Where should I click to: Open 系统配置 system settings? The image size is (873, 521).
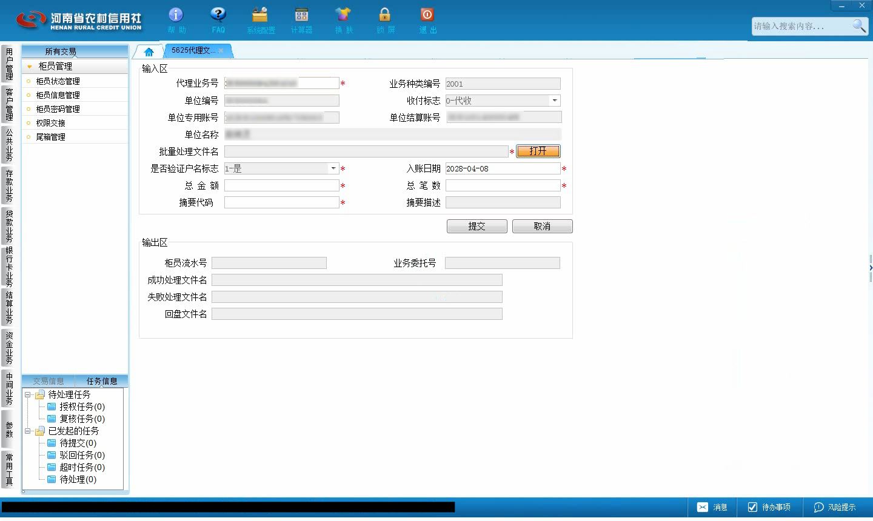tap(261, 20)
